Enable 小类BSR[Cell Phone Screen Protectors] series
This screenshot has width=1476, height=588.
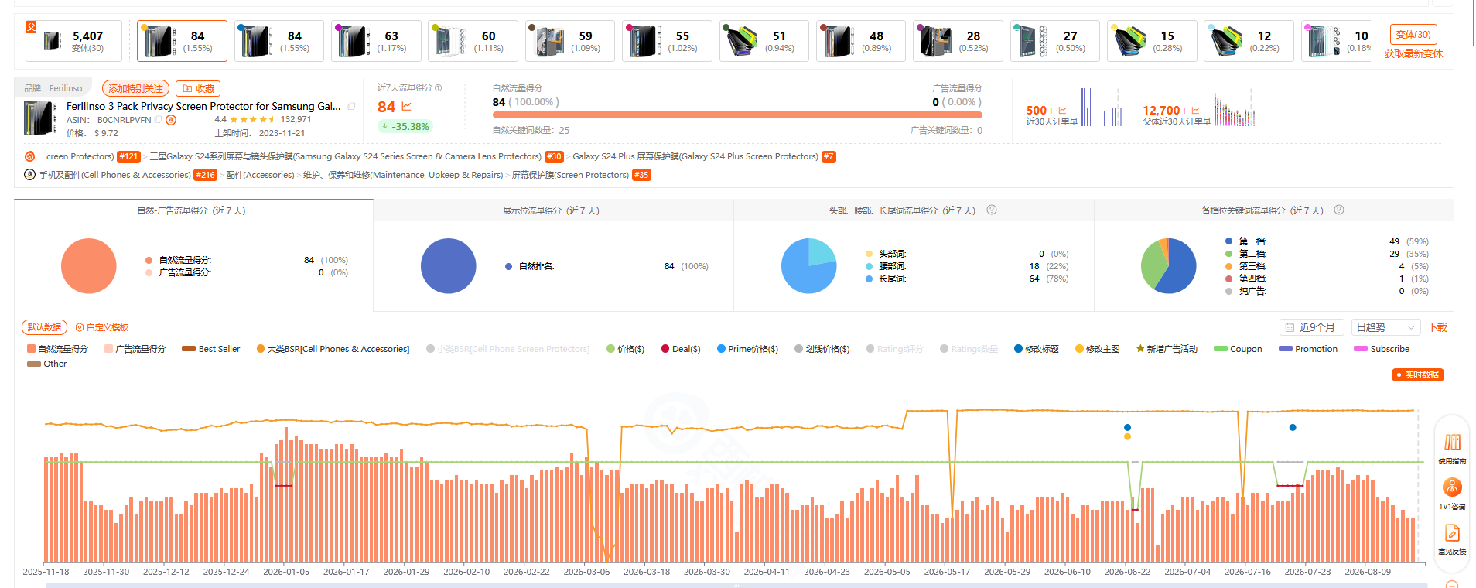tap(507, 349)
